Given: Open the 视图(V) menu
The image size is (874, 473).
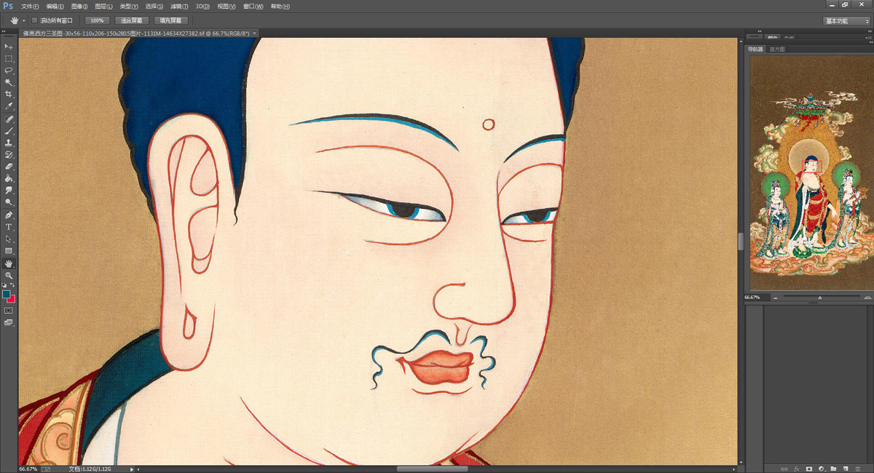Looking at the screenshot, I should point(227,6).
